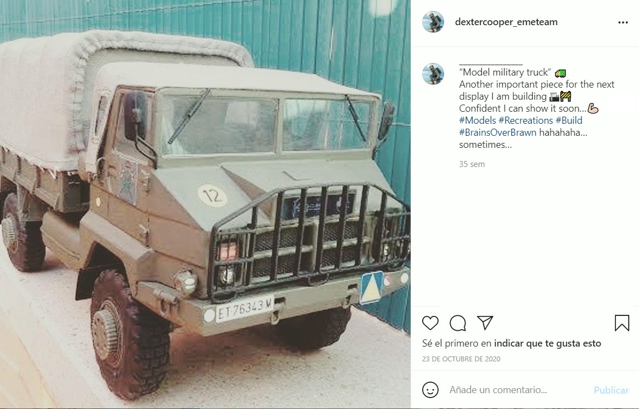The height and width of the screenshot is (409, 639).
Task: Open the #Recreations hashtag
Action: pos(525,120)
